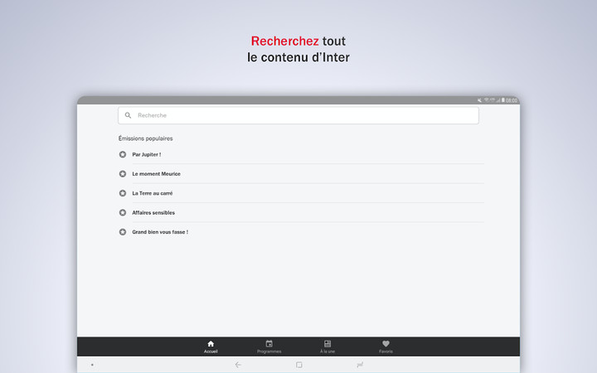This screenshot has width=597, height=373.
Task: Open the Favoris heart tab
Action: point(386,346)
